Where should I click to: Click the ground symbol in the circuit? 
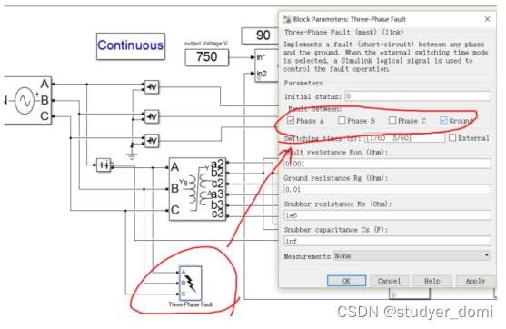[132, 155]
